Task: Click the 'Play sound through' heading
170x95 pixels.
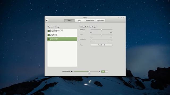Action: 53,27
